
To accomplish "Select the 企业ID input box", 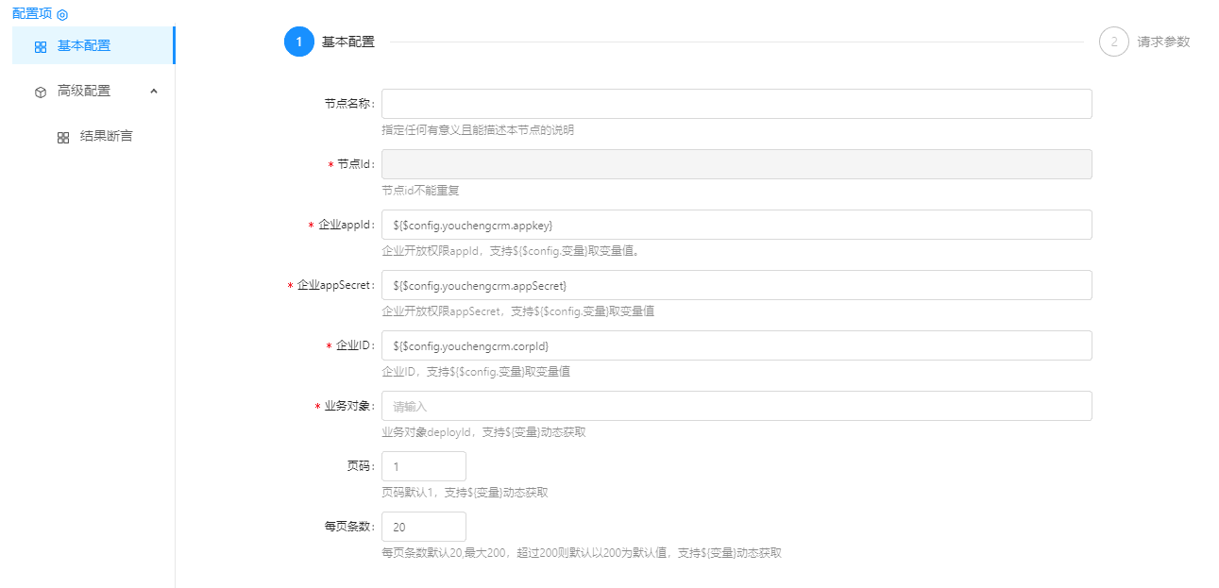I will click(736, 345).
